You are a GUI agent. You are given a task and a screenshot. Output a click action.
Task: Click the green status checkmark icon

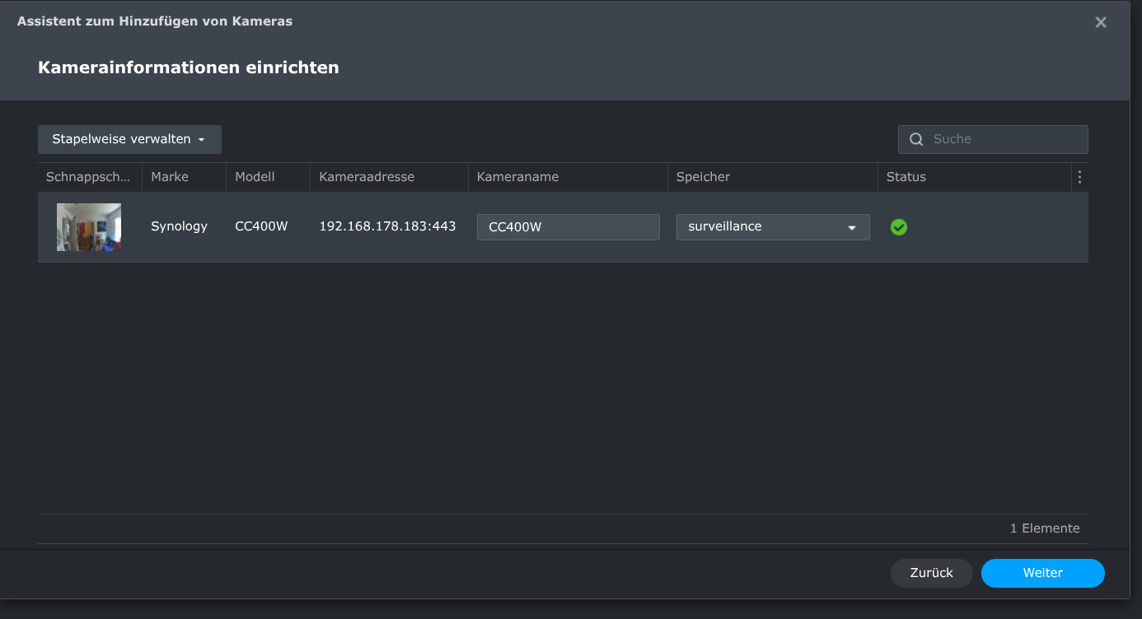[x=899, y=227]
